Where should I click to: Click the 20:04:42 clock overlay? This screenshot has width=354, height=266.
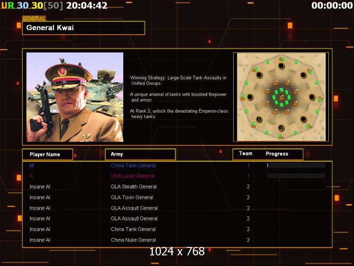[87, 5]
